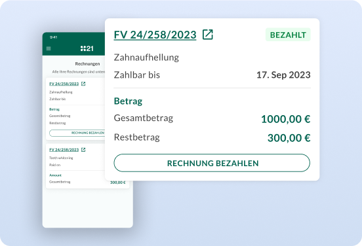Click external-link icon on second phone invoice
The height and width of the screenshot is (246, 362).
[x=83, y=150]
